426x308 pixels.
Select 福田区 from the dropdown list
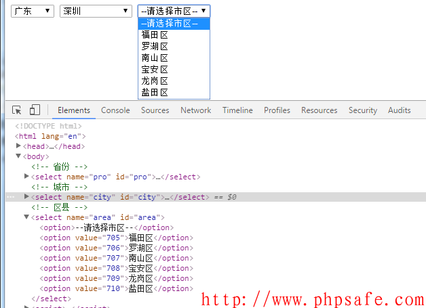tap(174, 35)
